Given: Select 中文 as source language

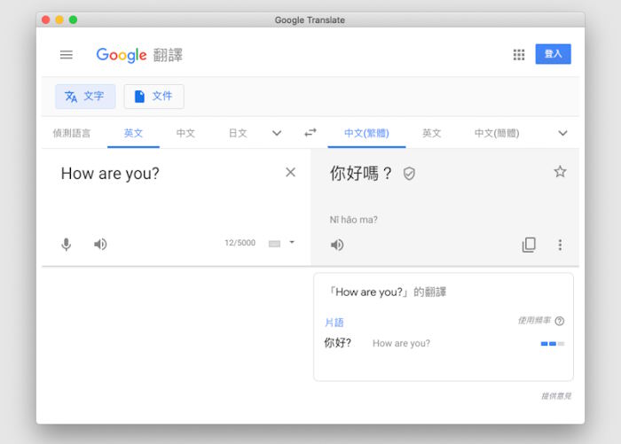Looking at the screenshot, I should tap(185, 133).
